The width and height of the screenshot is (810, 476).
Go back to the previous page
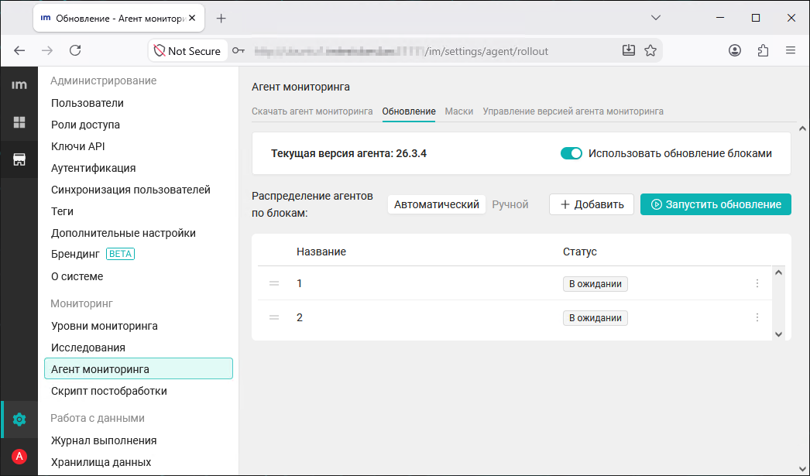[19, 50]
